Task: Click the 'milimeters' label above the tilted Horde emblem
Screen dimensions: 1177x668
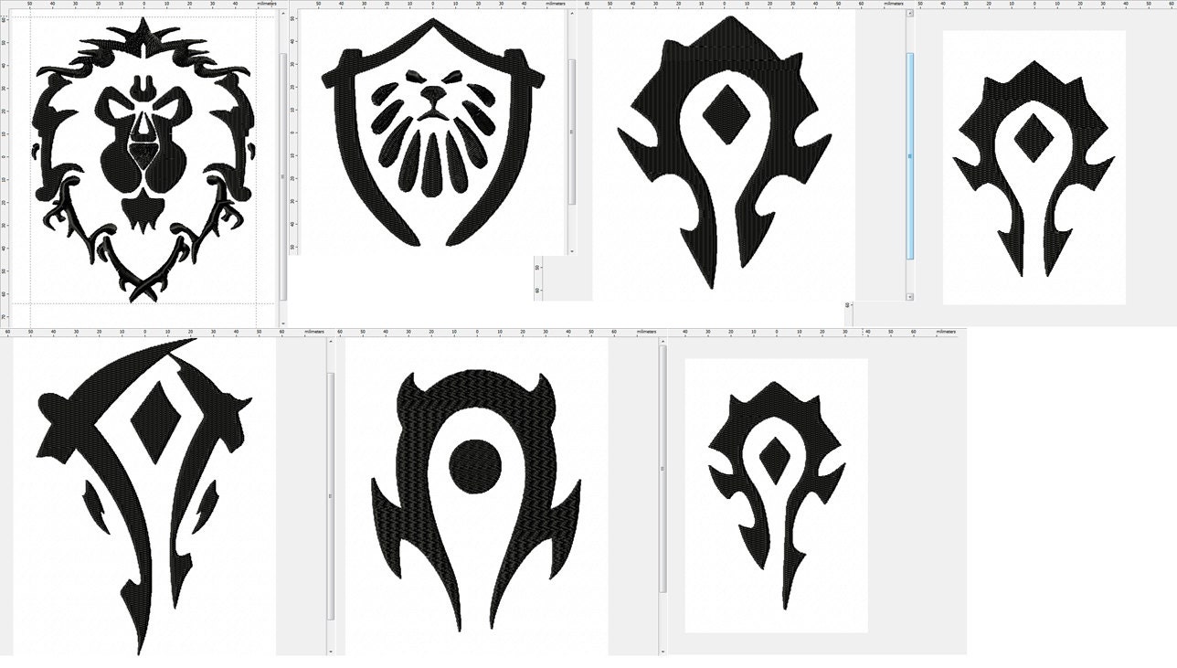Action: coord(314,332)
